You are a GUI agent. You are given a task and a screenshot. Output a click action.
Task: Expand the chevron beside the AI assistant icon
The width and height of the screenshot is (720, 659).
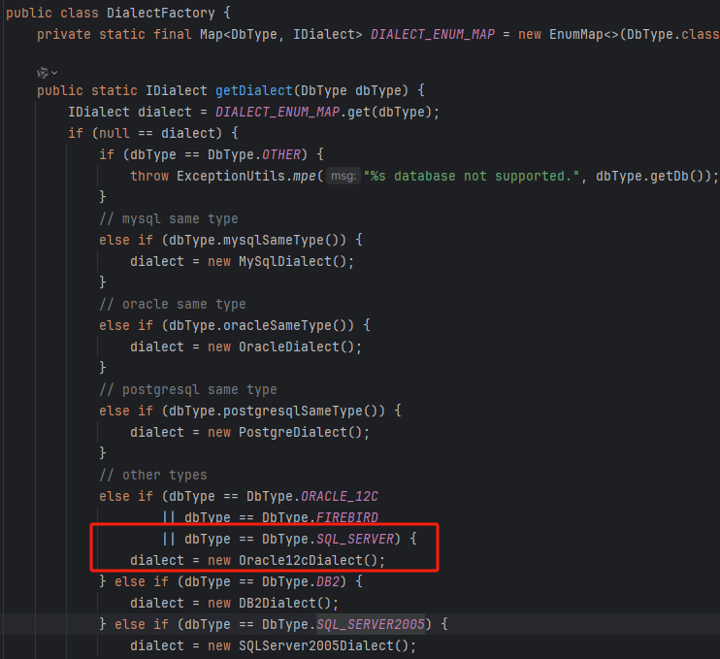pyautogui.click(x=54, y=73)
